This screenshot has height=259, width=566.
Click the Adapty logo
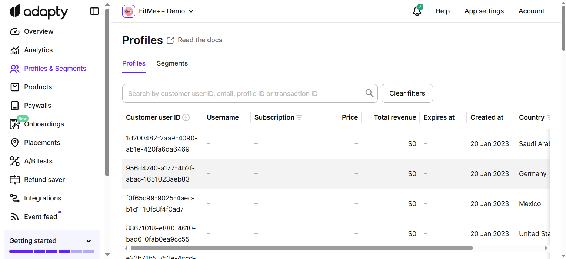pos(39,11)
